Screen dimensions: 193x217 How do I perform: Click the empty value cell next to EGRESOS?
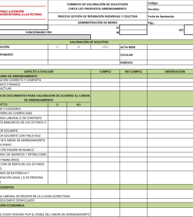click(170, 63)
